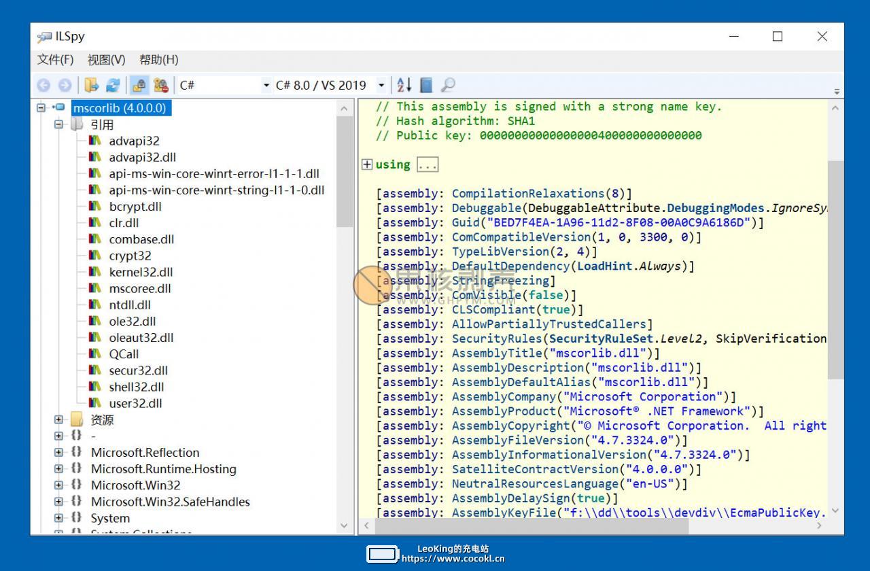Select the secur32.dll reference
The height and width of the screenshot is (571, 870).
point(138,370)
